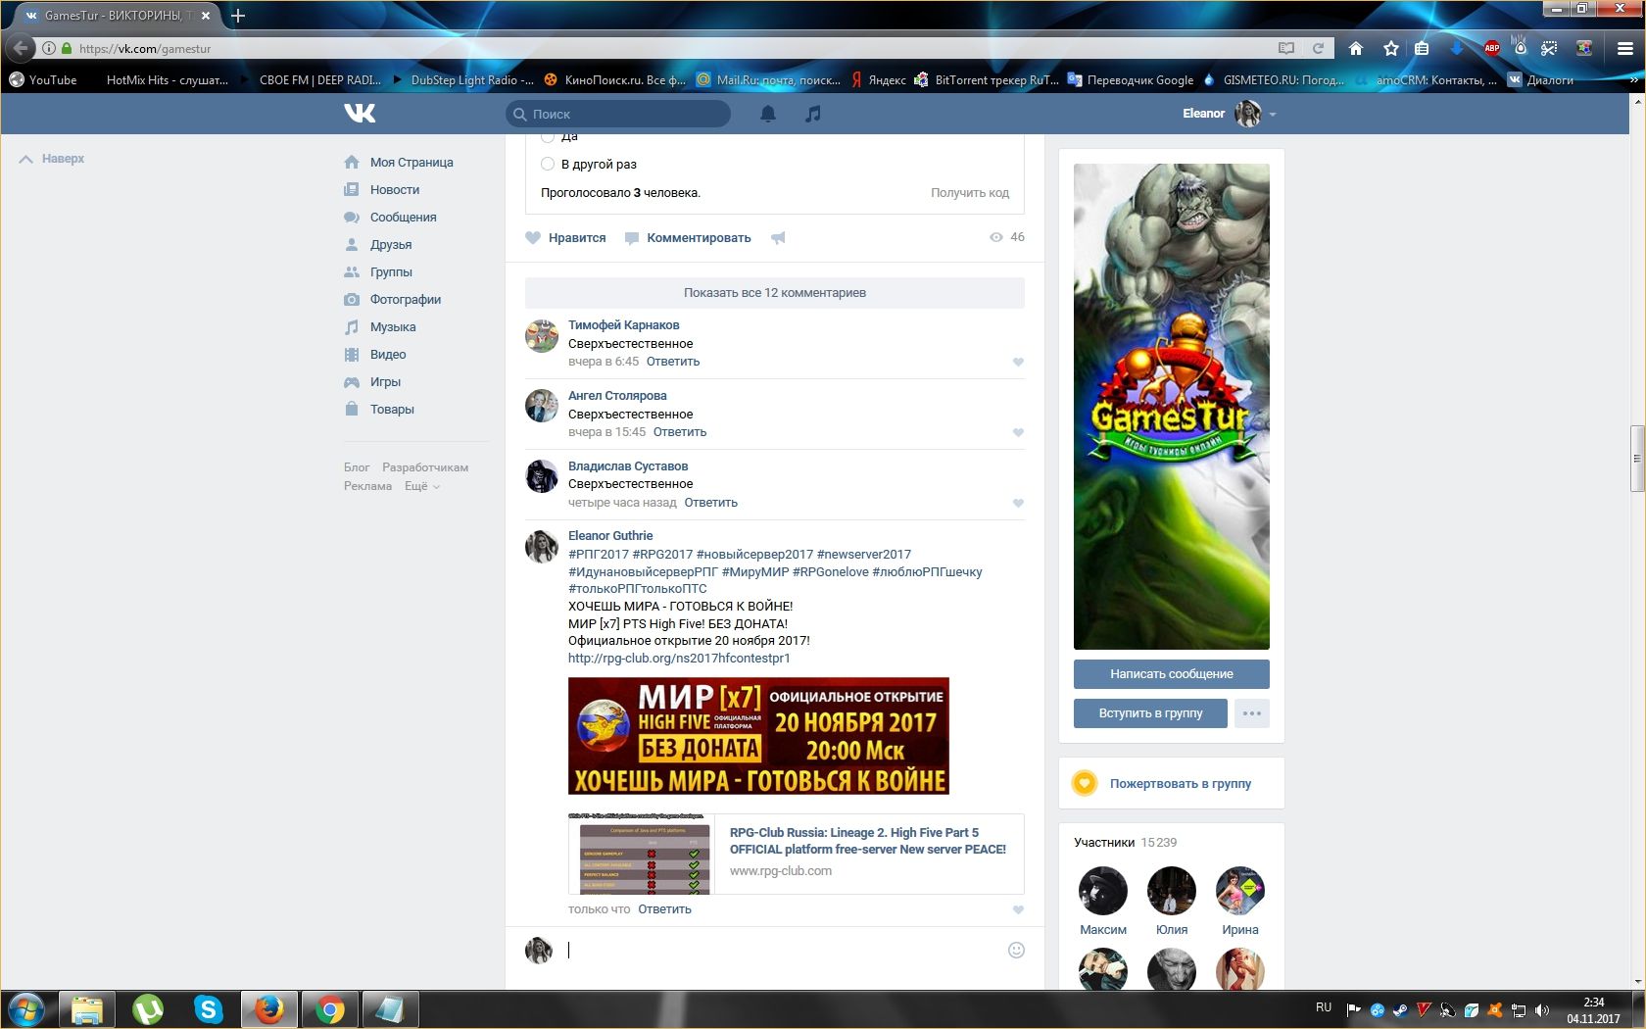The height and width of the screenshot is (1029, 1646).
Task: Show all 12 comments
Action: (x=774, y=293)
